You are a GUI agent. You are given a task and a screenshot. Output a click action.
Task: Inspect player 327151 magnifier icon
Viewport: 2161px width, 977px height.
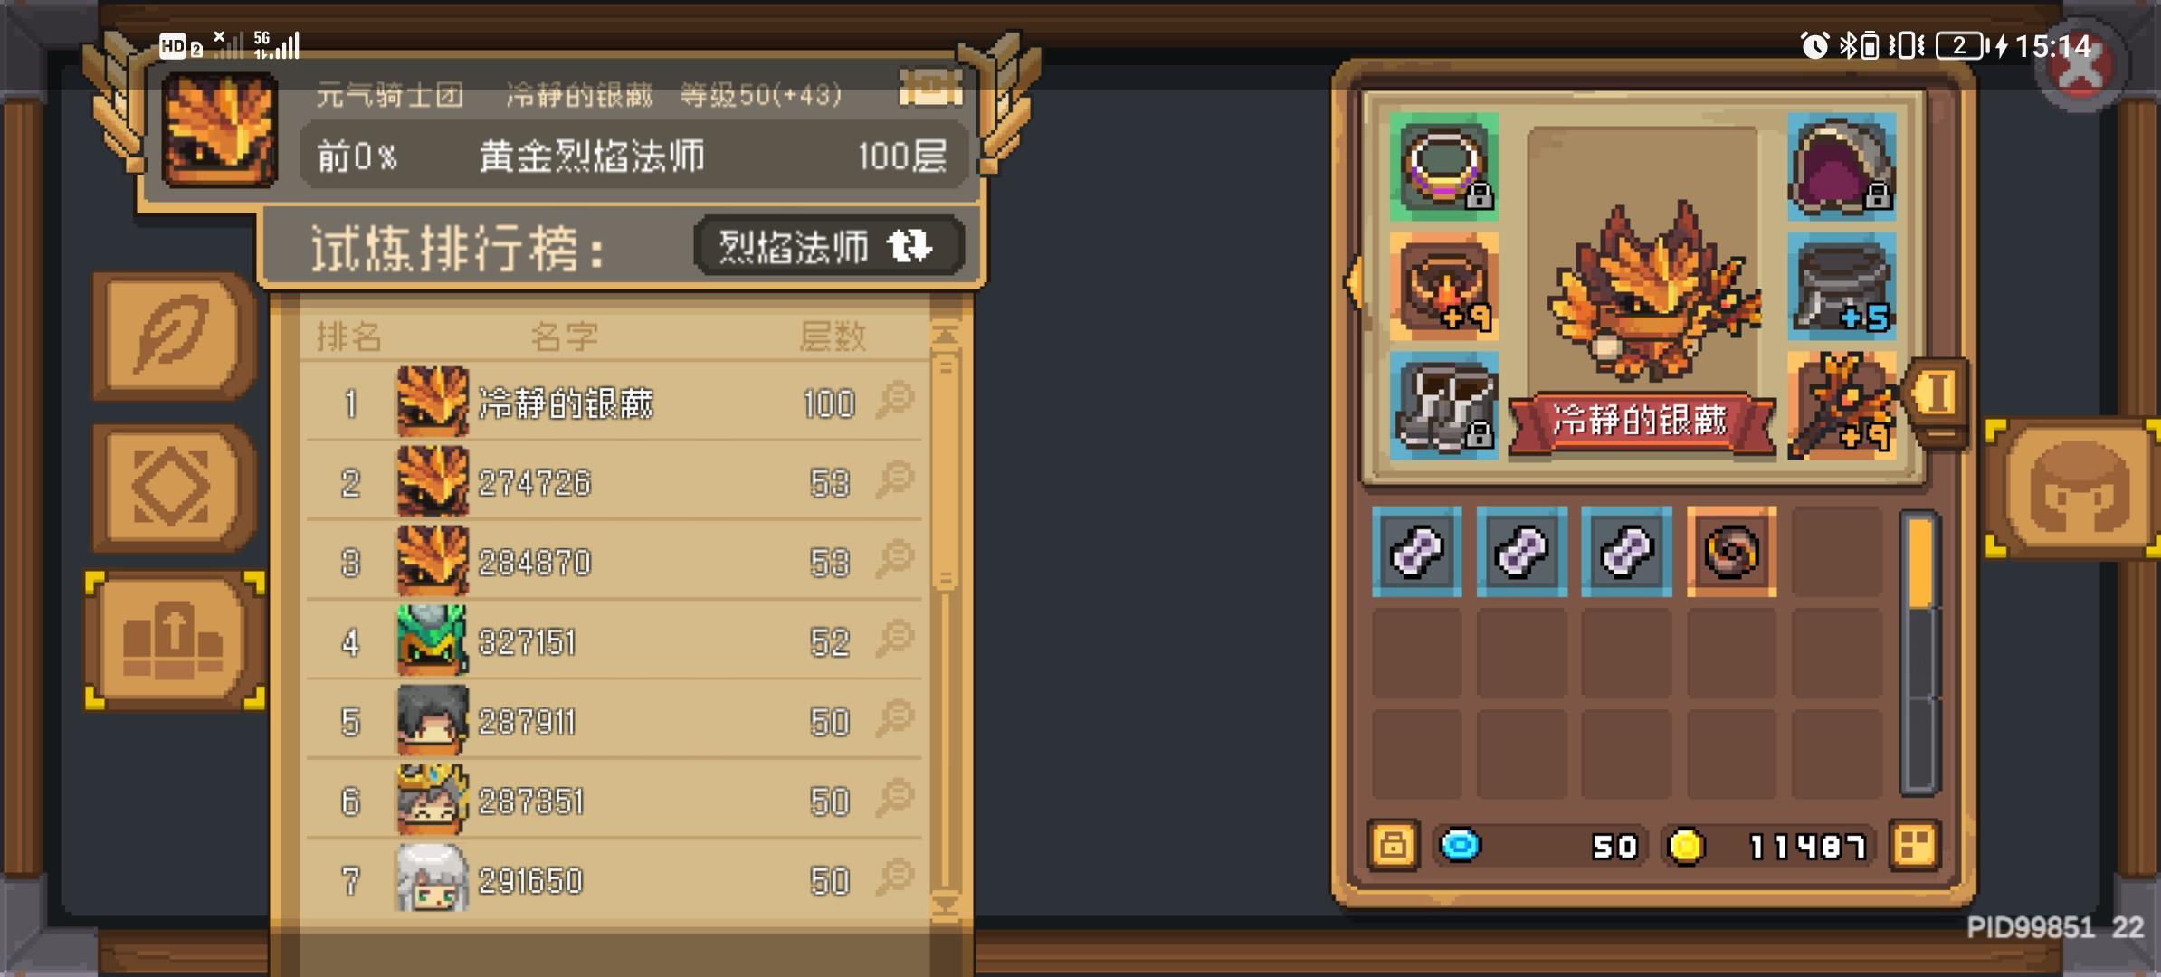pyautogui.click(x=895, y=640)
